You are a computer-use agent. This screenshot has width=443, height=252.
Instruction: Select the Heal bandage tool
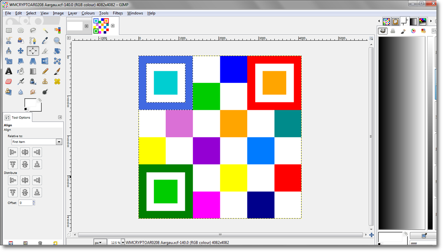coord(57,82)
